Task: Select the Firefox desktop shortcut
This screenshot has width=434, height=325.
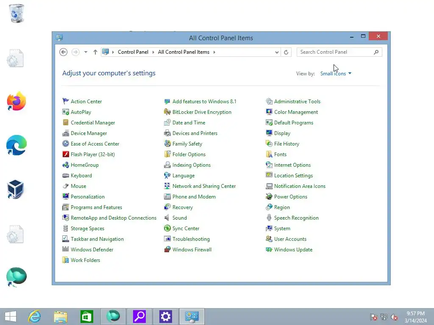Action: click(17, 101)
